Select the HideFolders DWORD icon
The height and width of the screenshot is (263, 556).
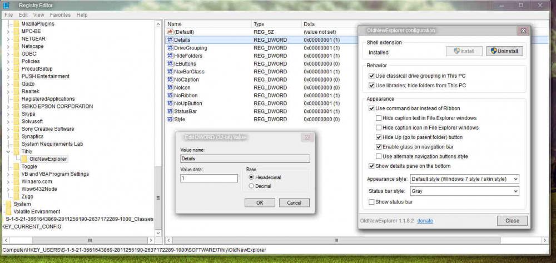[x=170, y=56]
